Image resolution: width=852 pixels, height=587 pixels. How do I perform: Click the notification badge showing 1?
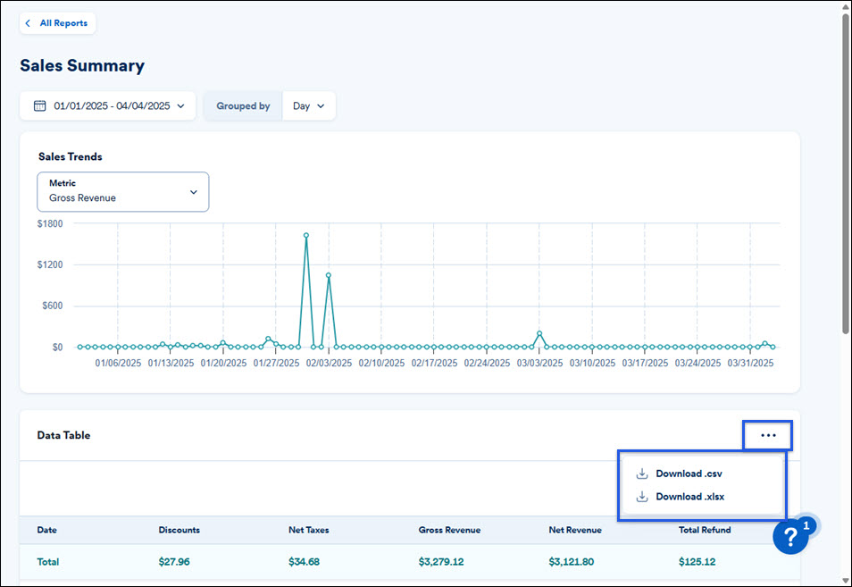tap(806, 525)
